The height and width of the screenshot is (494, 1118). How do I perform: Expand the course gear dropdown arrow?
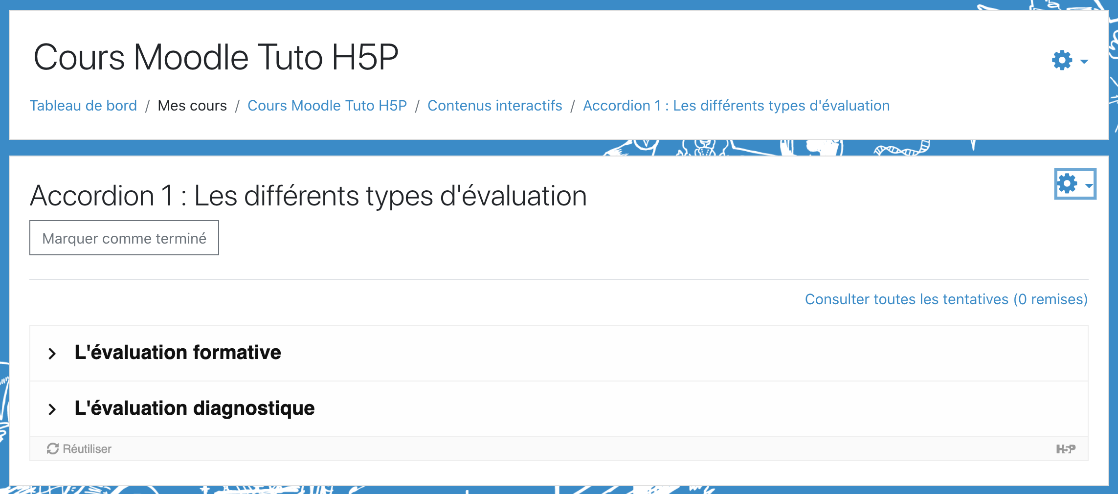point(1084,62)
